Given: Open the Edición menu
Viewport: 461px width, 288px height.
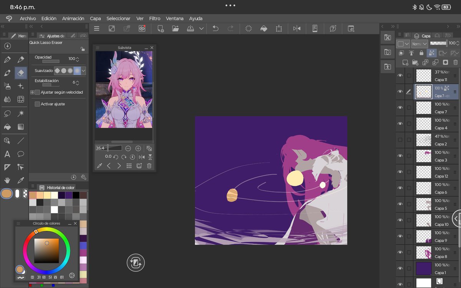Looking at the screenshot, I should (x=49, y=18).
